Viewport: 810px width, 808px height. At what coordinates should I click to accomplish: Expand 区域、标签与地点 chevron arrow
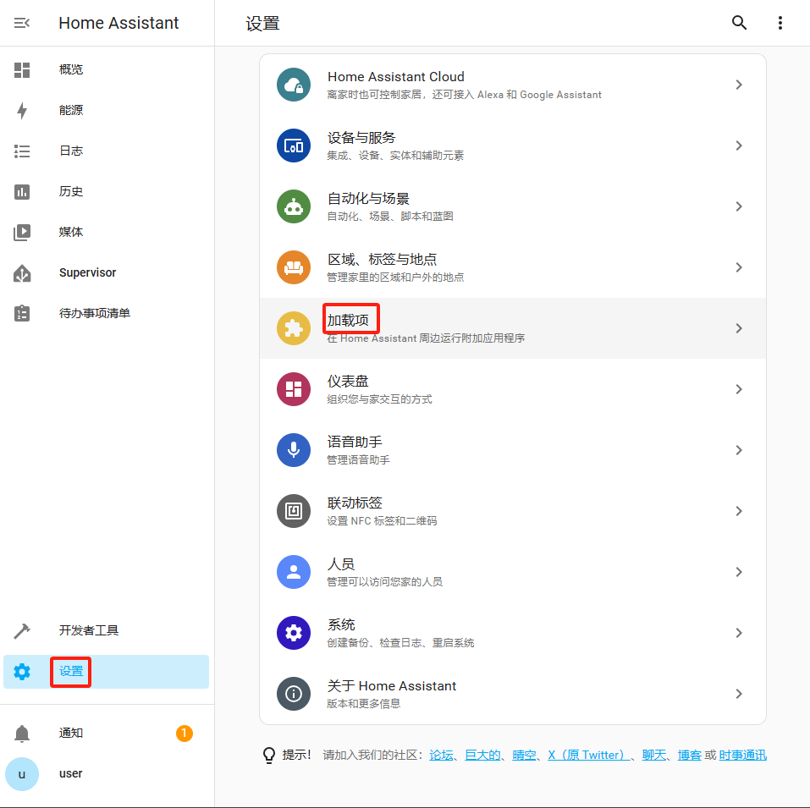click(739, 267)
